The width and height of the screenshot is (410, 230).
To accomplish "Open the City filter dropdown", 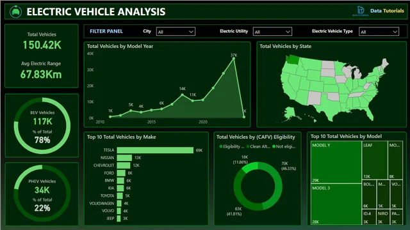I will pyautogui.click(x=176, y=31).
